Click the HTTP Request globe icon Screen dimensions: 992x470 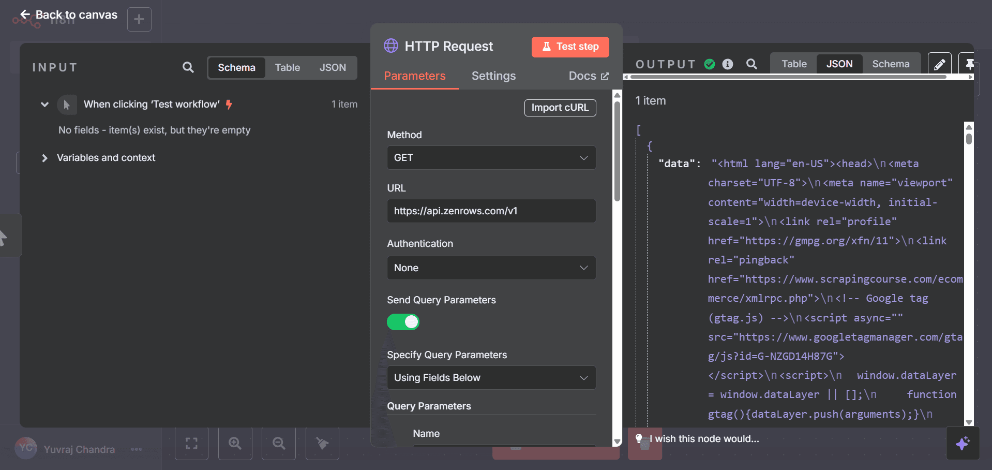391,46
